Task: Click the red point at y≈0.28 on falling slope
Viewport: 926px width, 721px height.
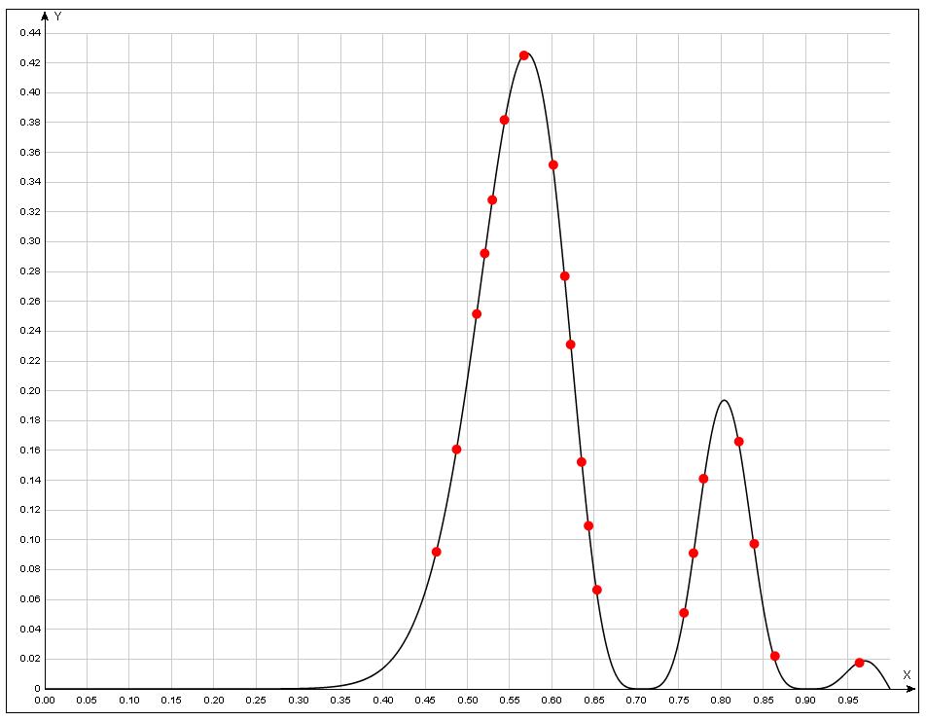Action: pyautogui.click(x=565, y=276)
